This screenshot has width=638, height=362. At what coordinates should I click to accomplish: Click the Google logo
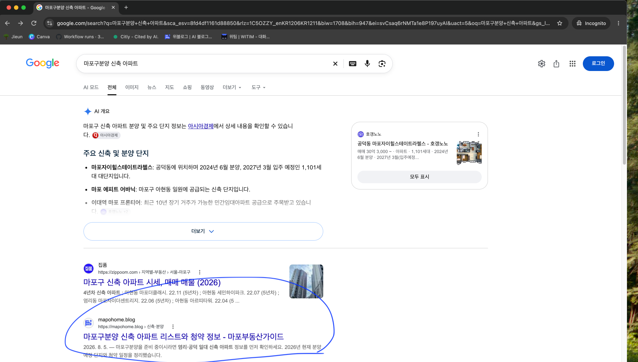point(43,63)
